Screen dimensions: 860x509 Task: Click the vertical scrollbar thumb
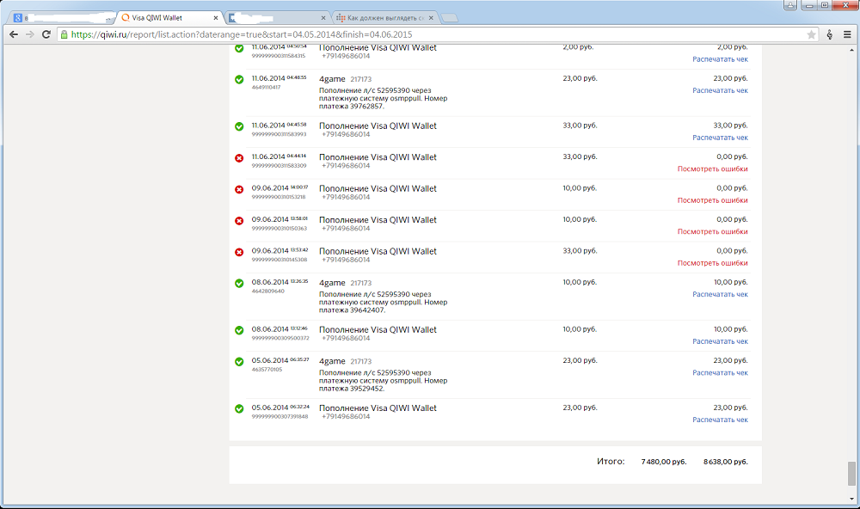point(851,474)
